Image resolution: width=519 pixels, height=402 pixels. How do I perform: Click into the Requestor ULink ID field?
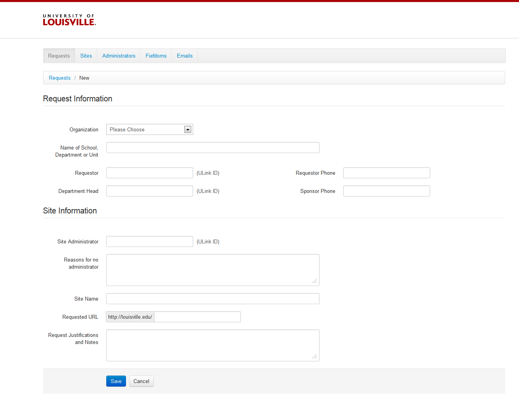(149, 173)
